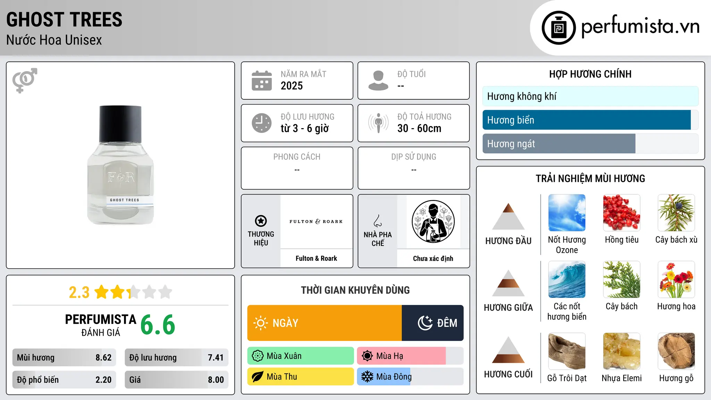Click the Hương giữa pyramid icon

508,283
